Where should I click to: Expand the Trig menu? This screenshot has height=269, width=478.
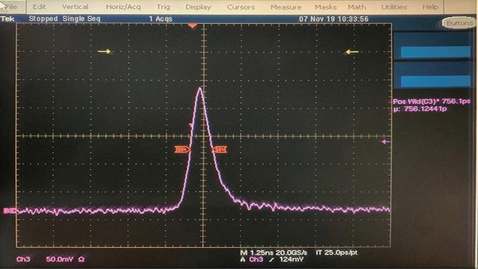pyautogui.click(x=163, y=6)
